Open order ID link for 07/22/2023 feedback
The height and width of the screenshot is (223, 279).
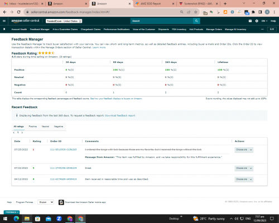click(63, 168)
